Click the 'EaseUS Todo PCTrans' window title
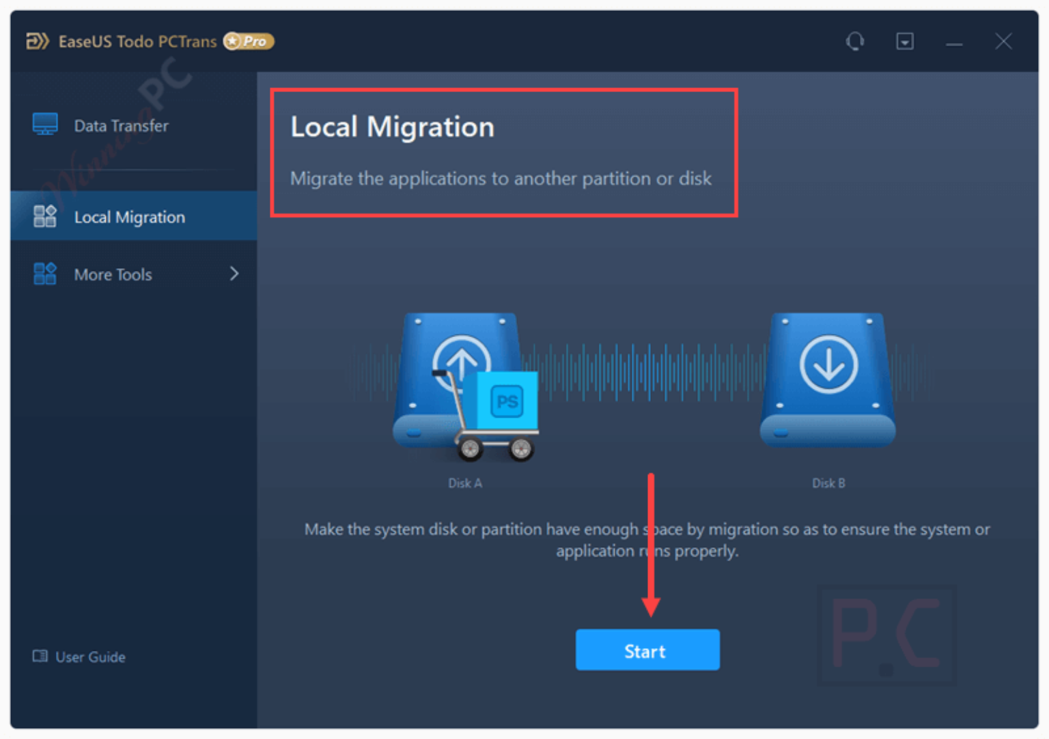Screen dimensions: 1049x739 tap(137, 42)
